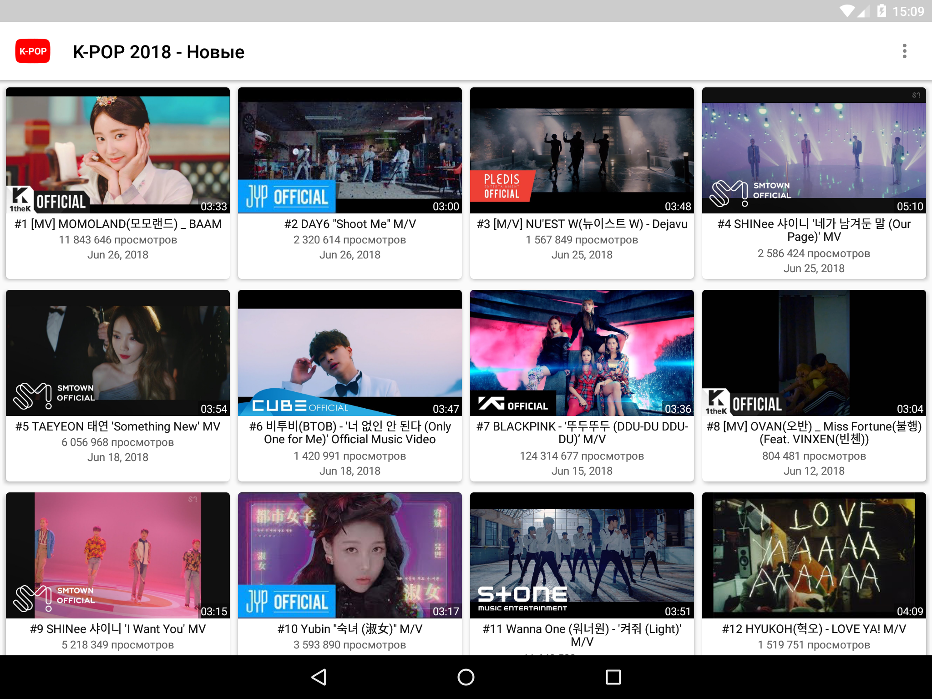Open '#10 Yubin' M/V title
The image size is (932, 699).
(350, 629)
